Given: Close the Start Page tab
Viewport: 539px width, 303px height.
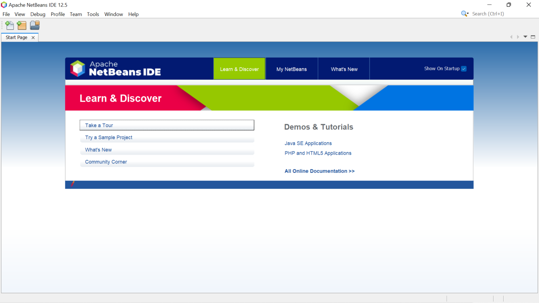Looking at the screenshot, I should coord(33,37).
